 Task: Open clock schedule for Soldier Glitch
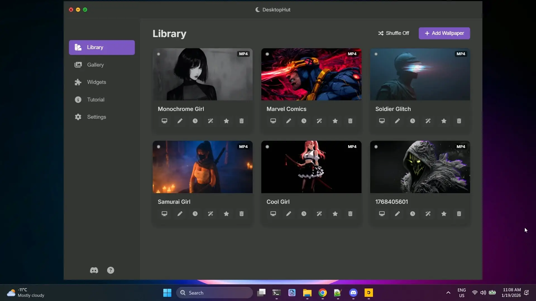[x=413, y=121]
